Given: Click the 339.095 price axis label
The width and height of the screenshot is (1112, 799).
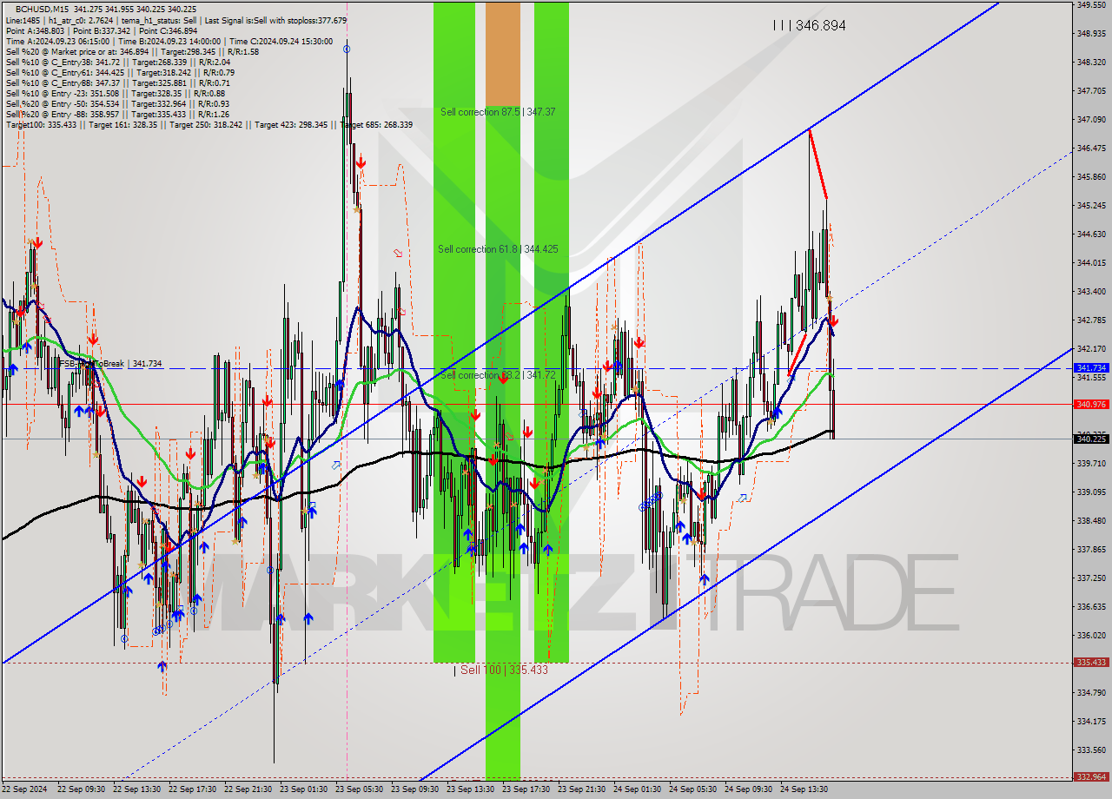Looking at the screenshot, I should pyautogui.click(x=1091, y=492).
